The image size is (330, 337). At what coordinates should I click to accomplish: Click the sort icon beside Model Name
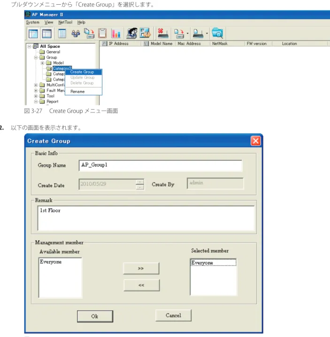point(146,44)
